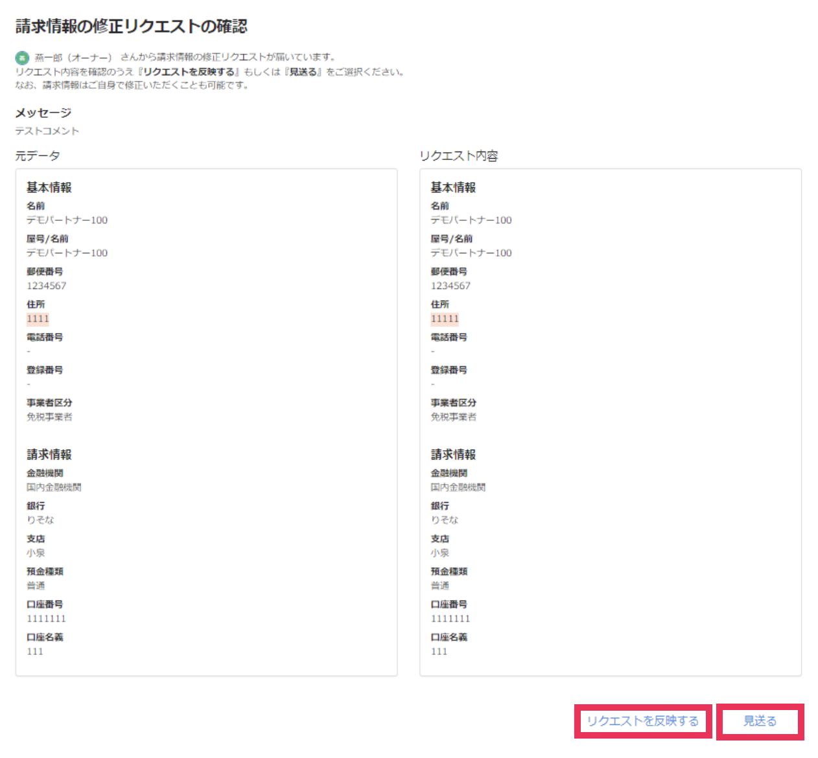This screenshot has height=758, width=818.
Task: Click branch 小泉 in 元データ
Action: (x=36, y=553)
